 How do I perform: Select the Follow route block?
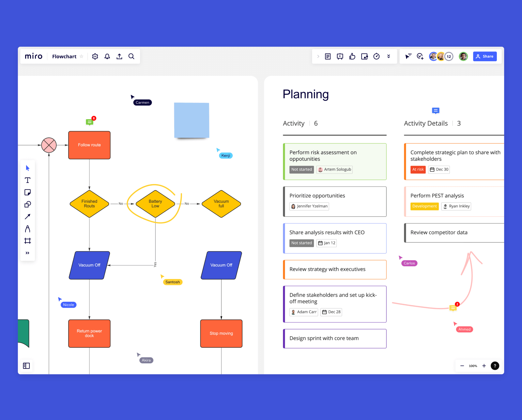(89, 145)
